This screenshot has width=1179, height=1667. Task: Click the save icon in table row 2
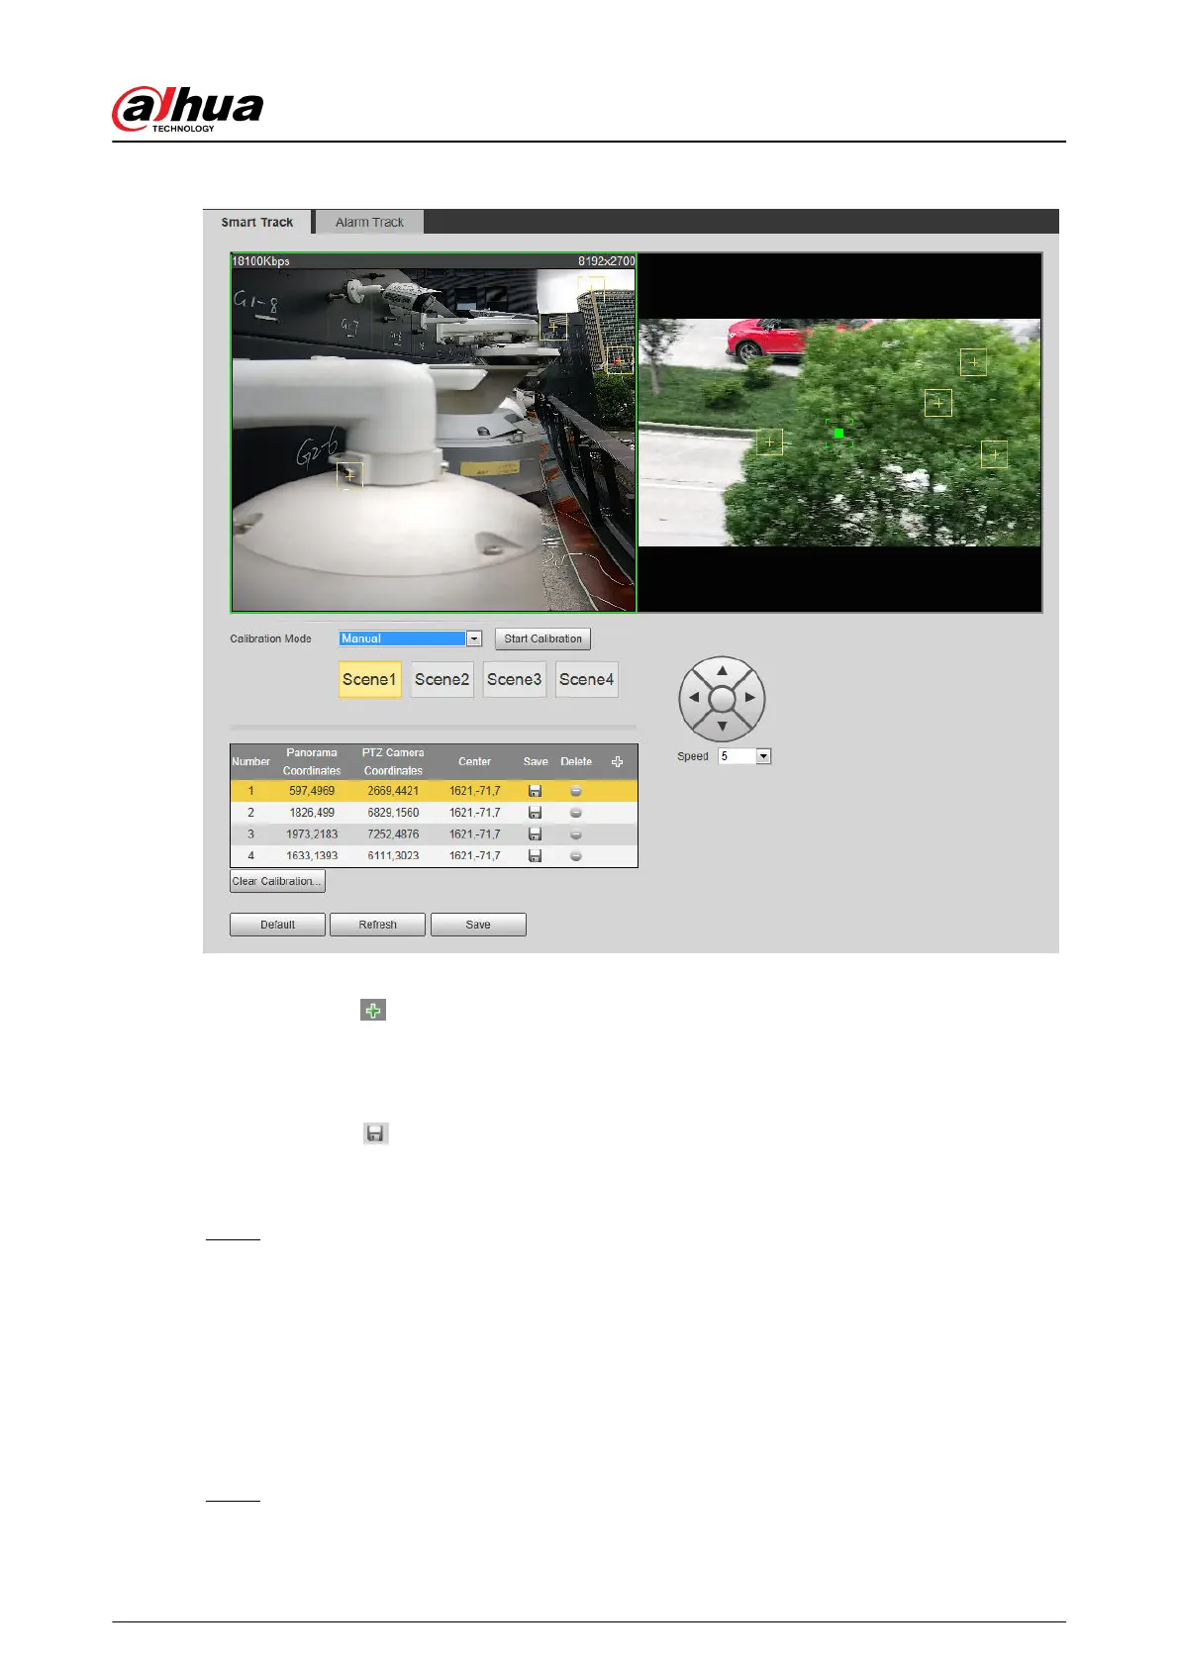click(x=535, y=813)
